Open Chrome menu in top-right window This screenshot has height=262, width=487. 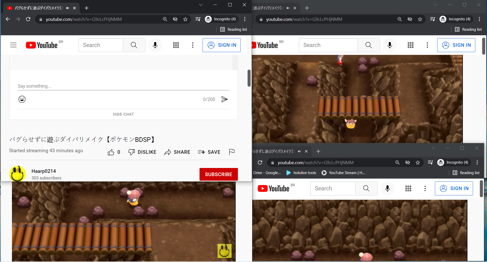[479, 19]
